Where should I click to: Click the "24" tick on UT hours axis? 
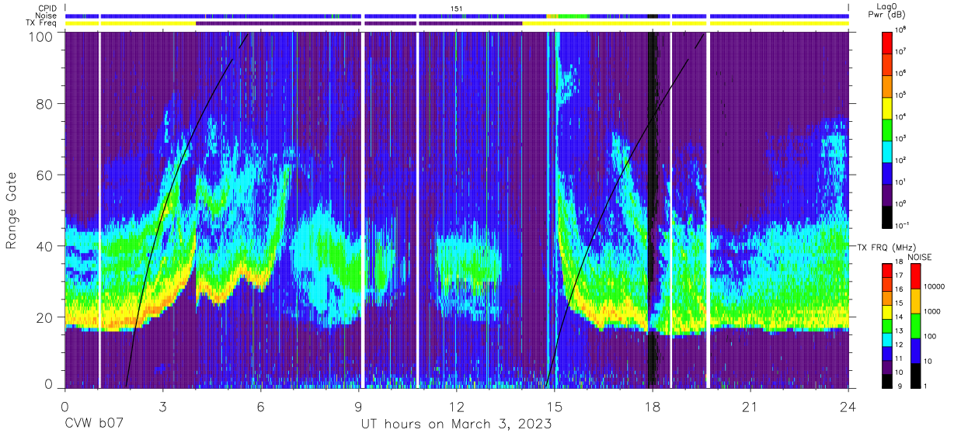(x=848, y=407)
